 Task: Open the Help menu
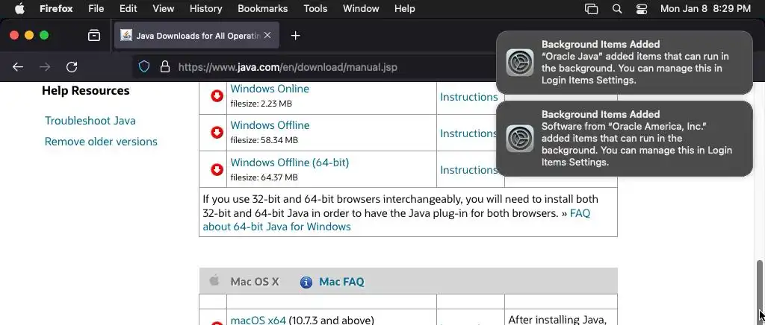click(404, 8)
